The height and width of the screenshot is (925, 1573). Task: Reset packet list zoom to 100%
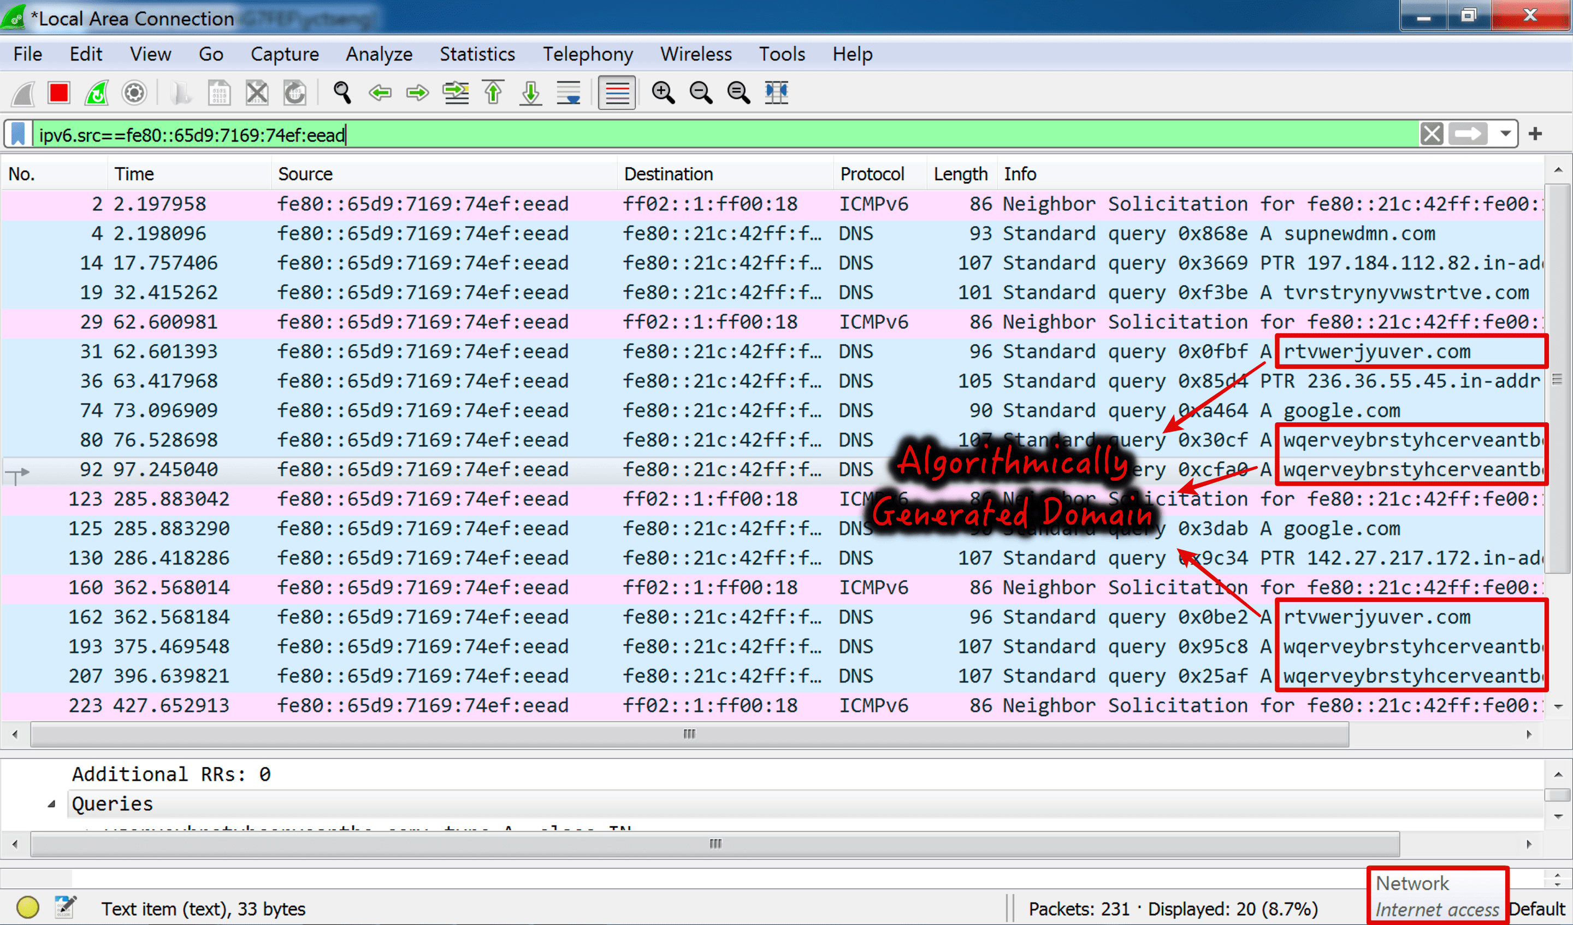(x=738, y=92)
